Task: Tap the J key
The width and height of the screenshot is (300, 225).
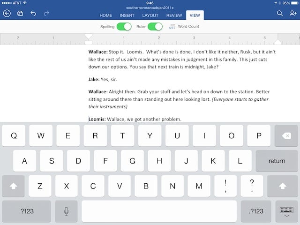Action: [186, 161]
